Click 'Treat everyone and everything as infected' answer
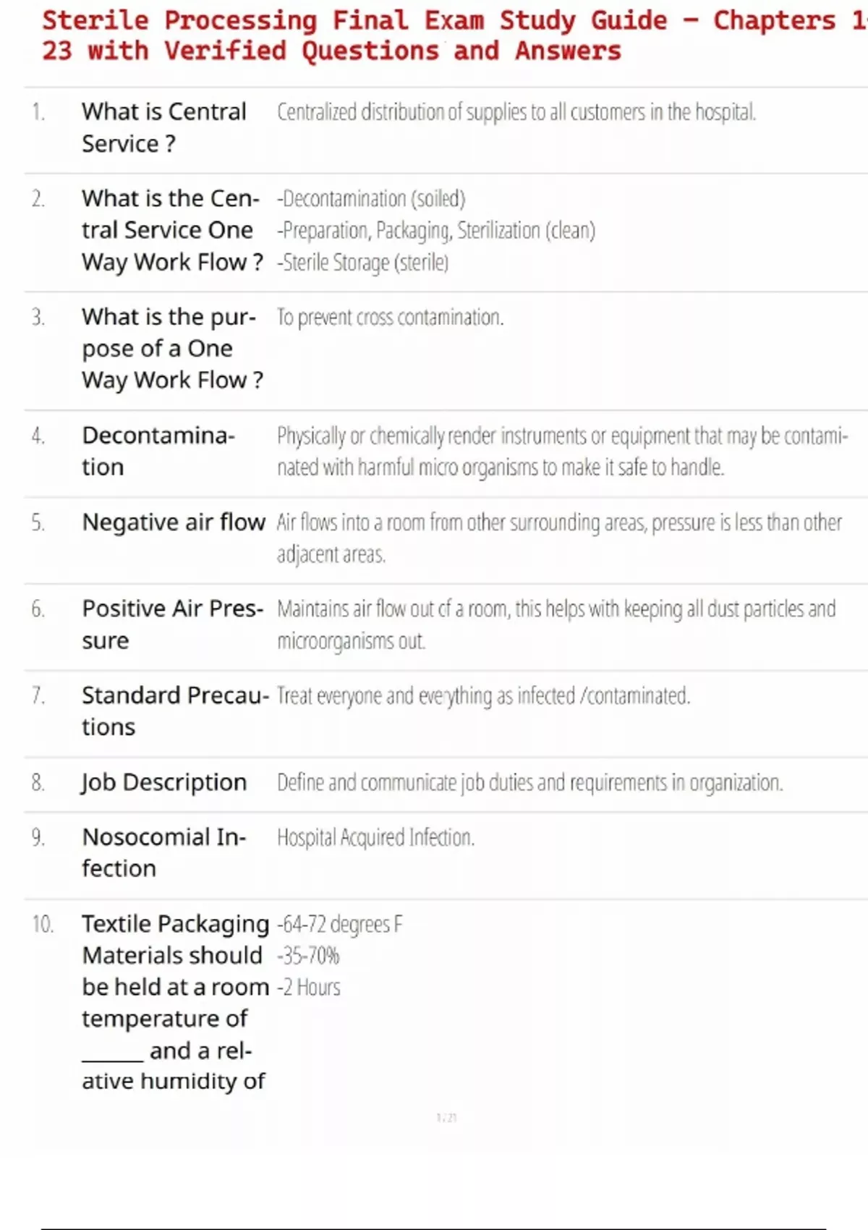868x1230 pixels. point(483,696)
